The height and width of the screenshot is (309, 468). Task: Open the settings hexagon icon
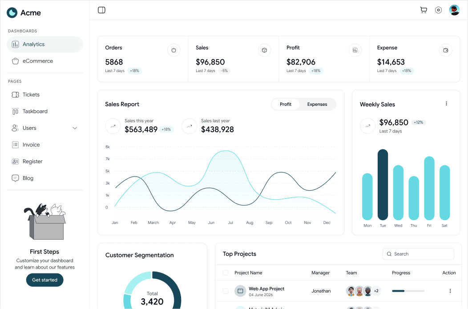(438, 10)
